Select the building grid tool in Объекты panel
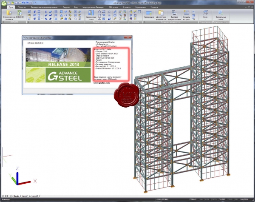The image size is (255, 202). point(29,11)
